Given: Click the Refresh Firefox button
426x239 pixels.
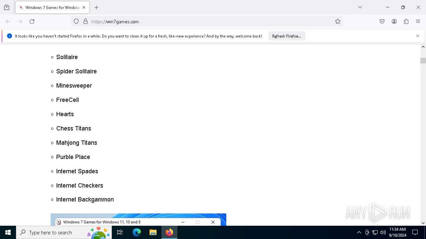Looking at the screenshot, I should (287, 36).
